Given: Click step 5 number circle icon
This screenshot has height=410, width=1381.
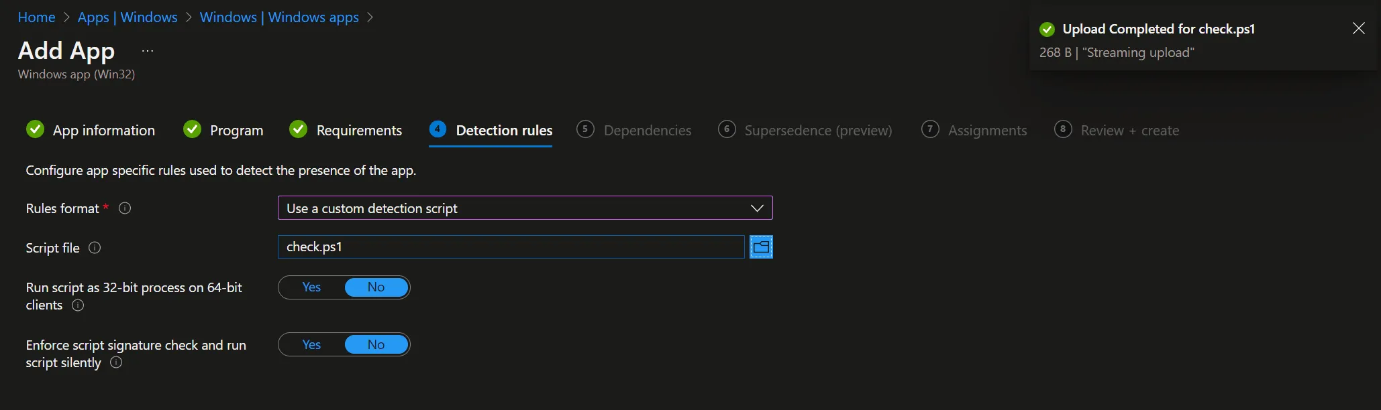Looking at the screenshot, I should click(x=585, y=129).
